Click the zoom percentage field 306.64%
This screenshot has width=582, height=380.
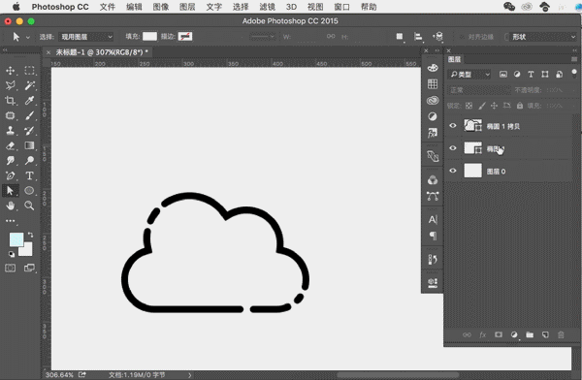(59, 375)
